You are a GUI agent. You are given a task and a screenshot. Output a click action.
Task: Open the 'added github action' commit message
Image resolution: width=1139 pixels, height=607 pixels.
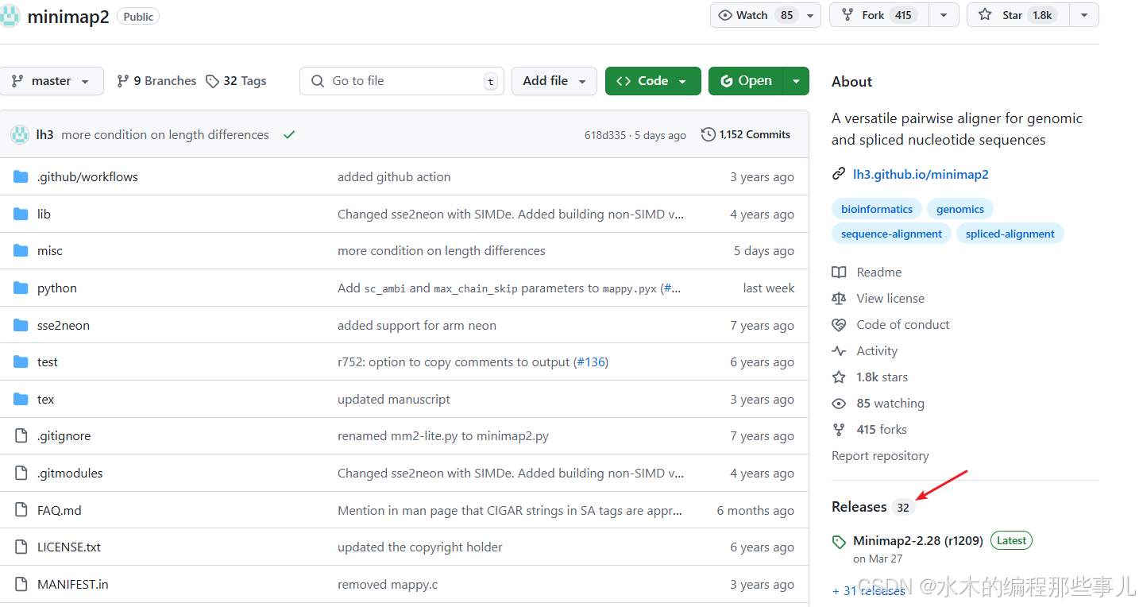coord(394,177)
